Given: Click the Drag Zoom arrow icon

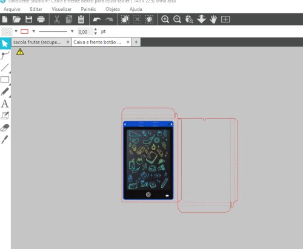Looking at the screenshot, I should tap(201, 19).
